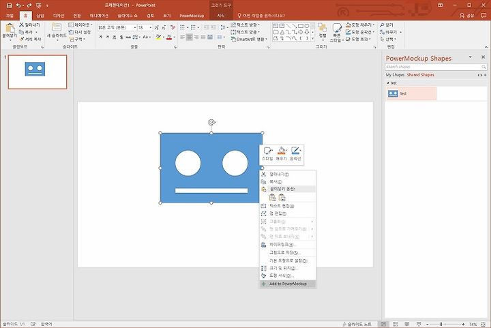Collapse the 'test' category in PowerMockup Shapes
The image size is (491, 328).
click(388, 83)
